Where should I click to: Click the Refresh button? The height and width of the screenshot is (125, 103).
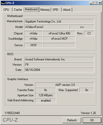pos(72,120)
